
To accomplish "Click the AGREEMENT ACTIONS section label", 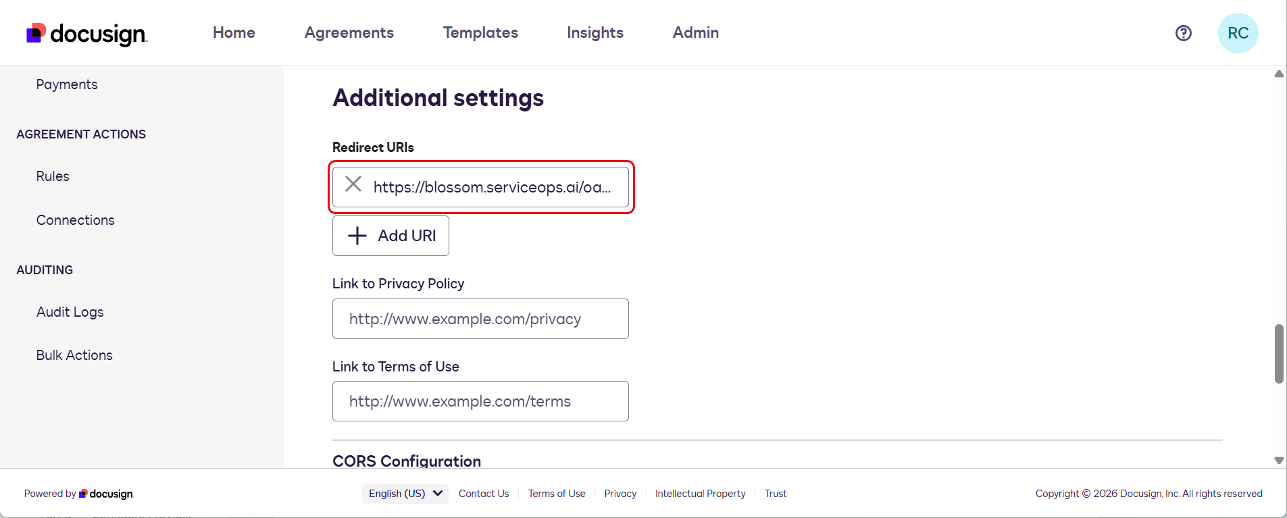I will pyautogui.click(x=81, y=134).
